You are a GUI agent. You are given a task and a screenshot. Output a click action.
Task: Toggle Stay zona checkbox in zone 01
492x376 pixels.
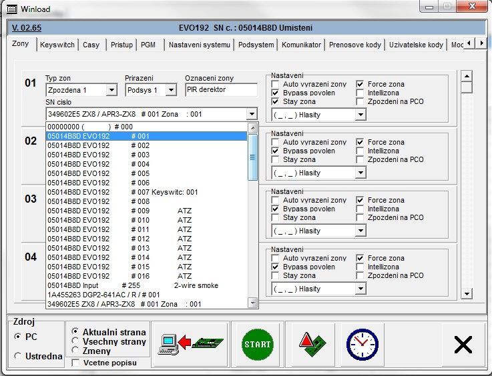tap(275, 102)
